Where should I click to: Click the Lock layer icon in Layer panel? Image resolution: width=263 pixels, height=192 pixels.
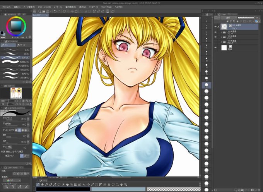(237, 21)
